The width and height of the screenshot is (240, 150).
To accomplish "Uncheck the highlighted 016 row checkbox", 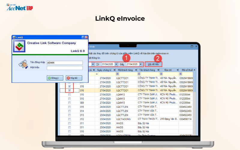I will point(70,91).
